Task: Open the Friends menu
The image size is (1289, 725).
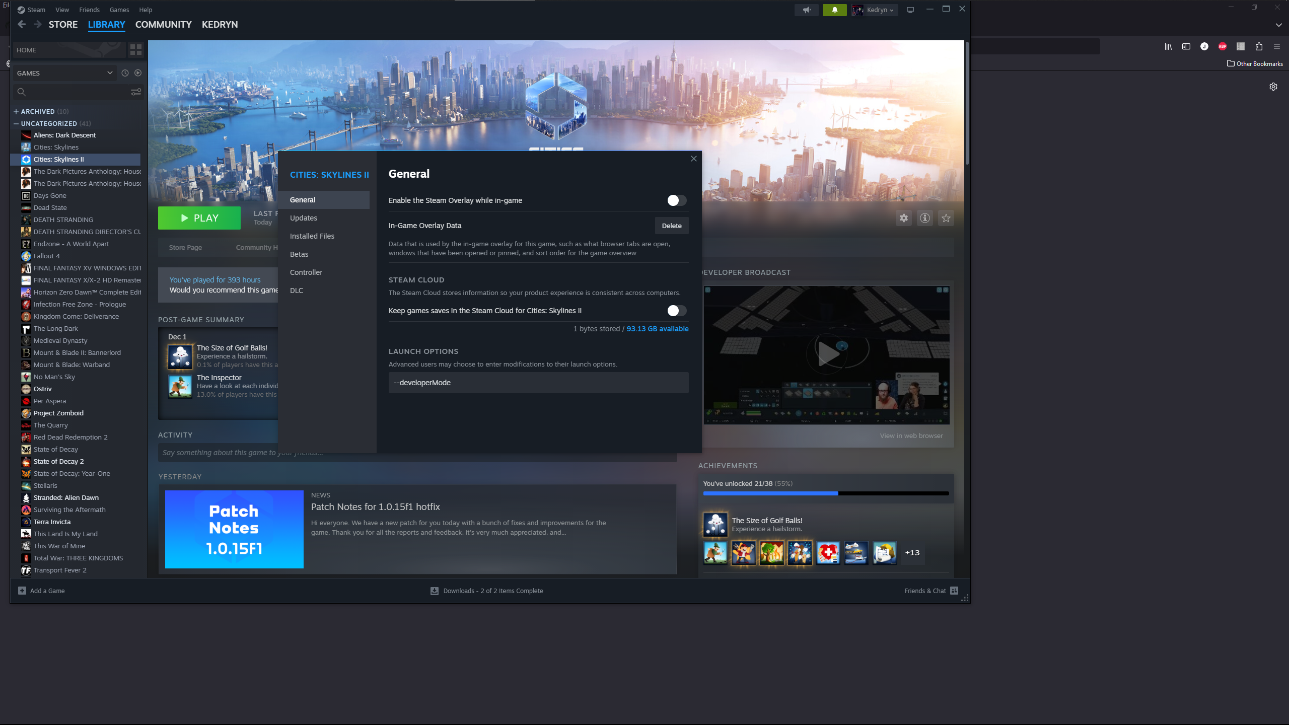Action: click(89, 10)
